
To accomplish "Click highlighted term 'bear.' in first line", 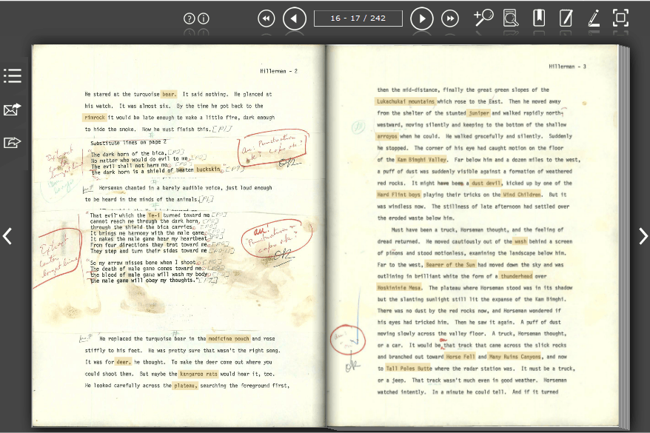I will [x=169, y=95].
